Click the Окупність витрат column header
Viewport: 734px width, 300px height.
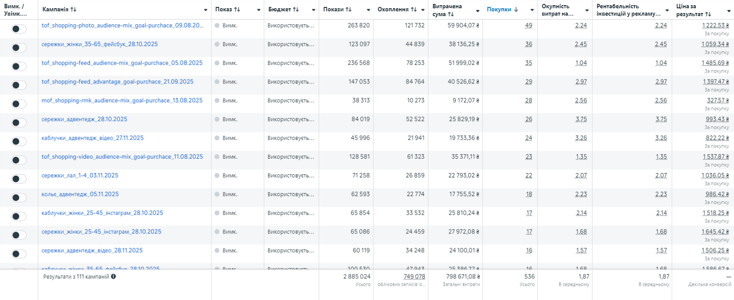pos(557,10)
